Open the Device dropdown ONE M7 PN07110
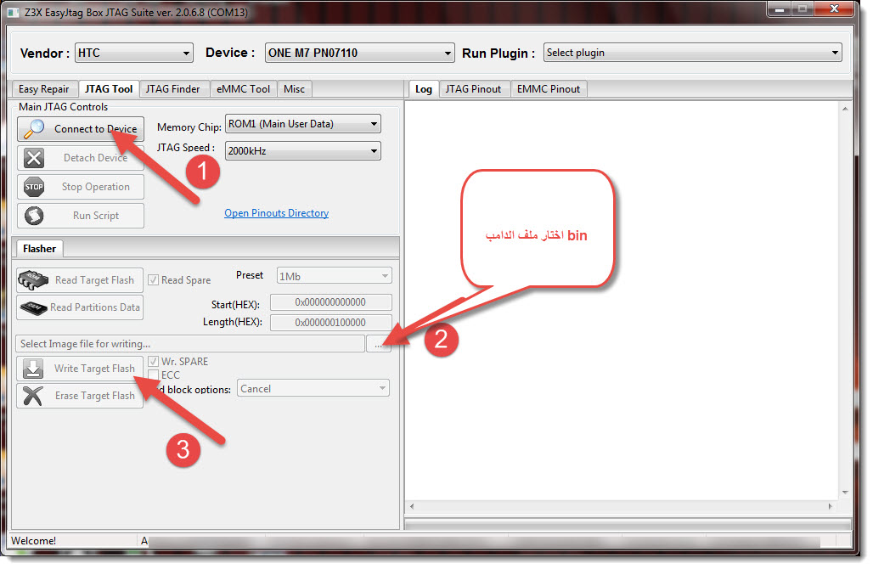 (x=359, y=53)
